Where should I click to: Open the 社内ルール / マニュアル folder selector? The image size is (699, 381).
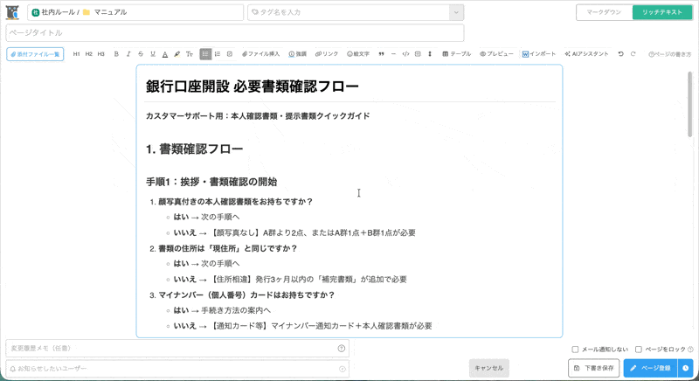pos(135,12)
